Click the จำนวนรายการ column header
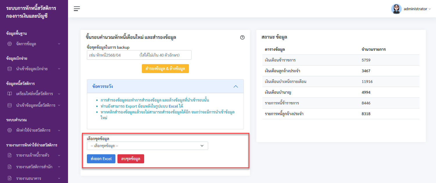 374,49
